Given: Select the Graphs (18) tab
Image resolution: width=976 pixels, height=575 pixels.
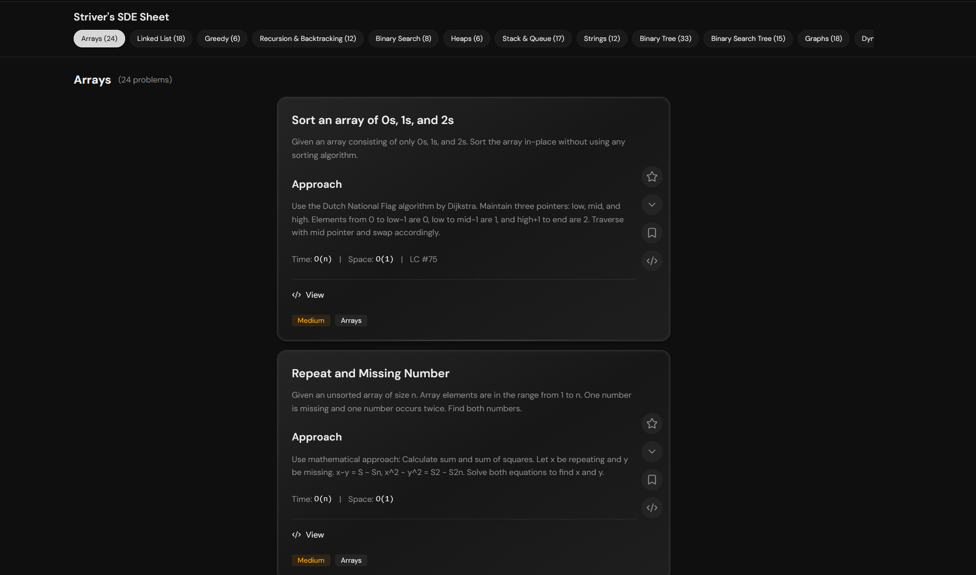Looking at the screenshot, I should (x=823, y=39).
